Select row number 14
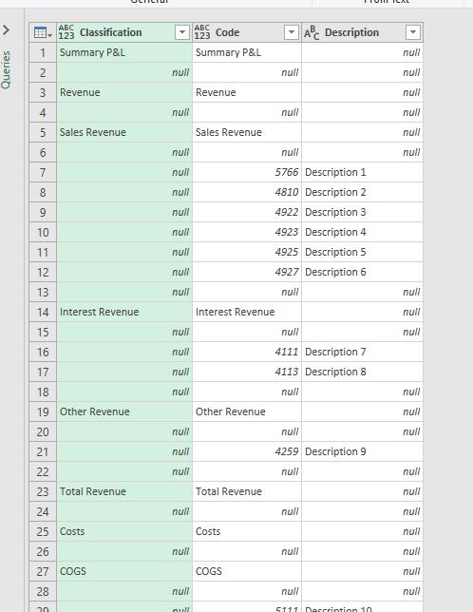Image resolution: width=473 pixels, height=612 pixels. tap(43, 313)
